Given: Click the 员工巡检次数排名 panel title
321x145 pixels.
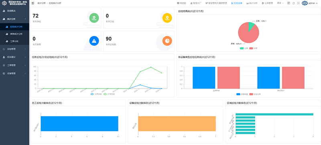Looking at the screenshot, I should coord(47,103).
